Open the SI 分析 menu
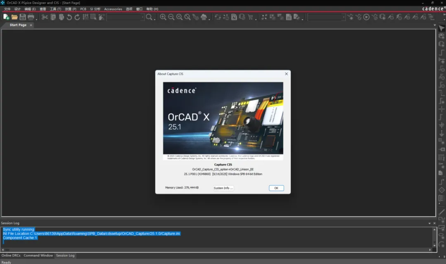446x264 pixels. [x=95, y=9]
